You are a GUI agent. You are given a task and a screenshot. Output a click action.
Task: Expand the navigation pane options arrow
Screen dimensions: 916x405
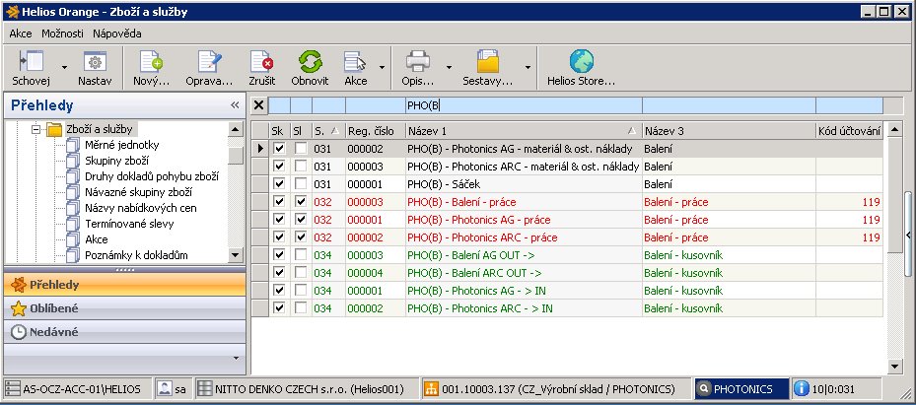[236, 358]
